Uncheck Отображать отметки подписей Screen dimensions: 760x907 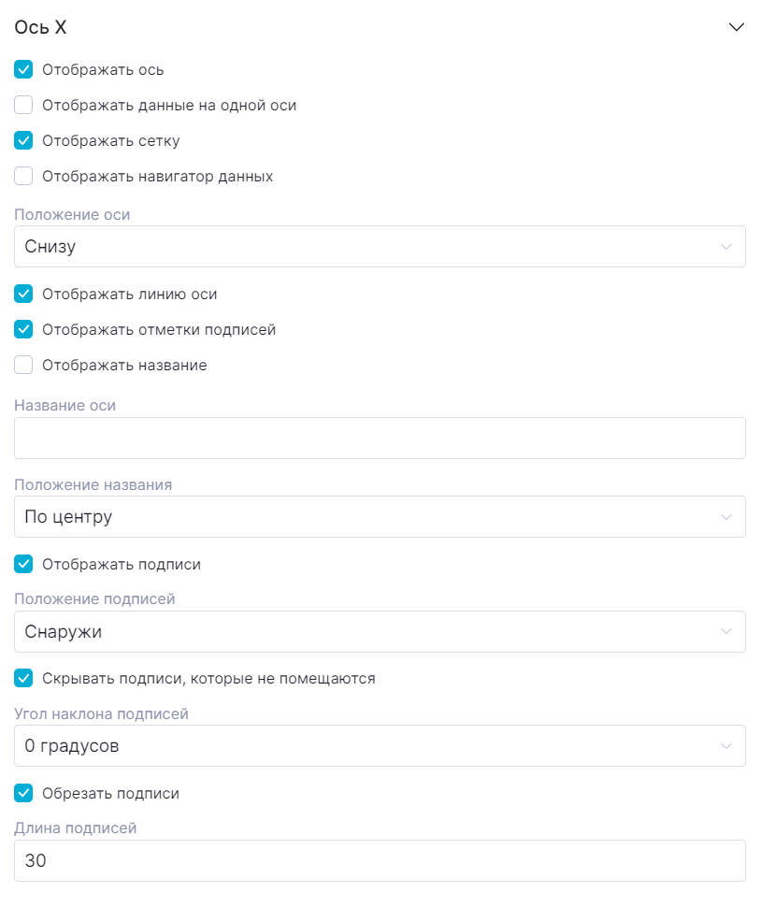coord(24,330)
